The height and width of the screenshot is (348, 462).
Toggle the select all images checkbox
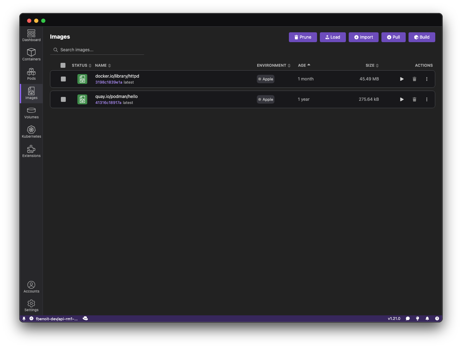(x=63, y=65)
